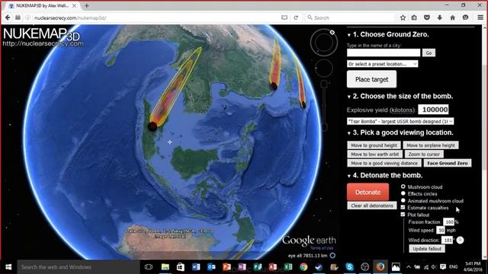Screen dimensions: 488x274
Task: Click Move to airplane height
Action: pyautogui.click(x=431, y=145)
